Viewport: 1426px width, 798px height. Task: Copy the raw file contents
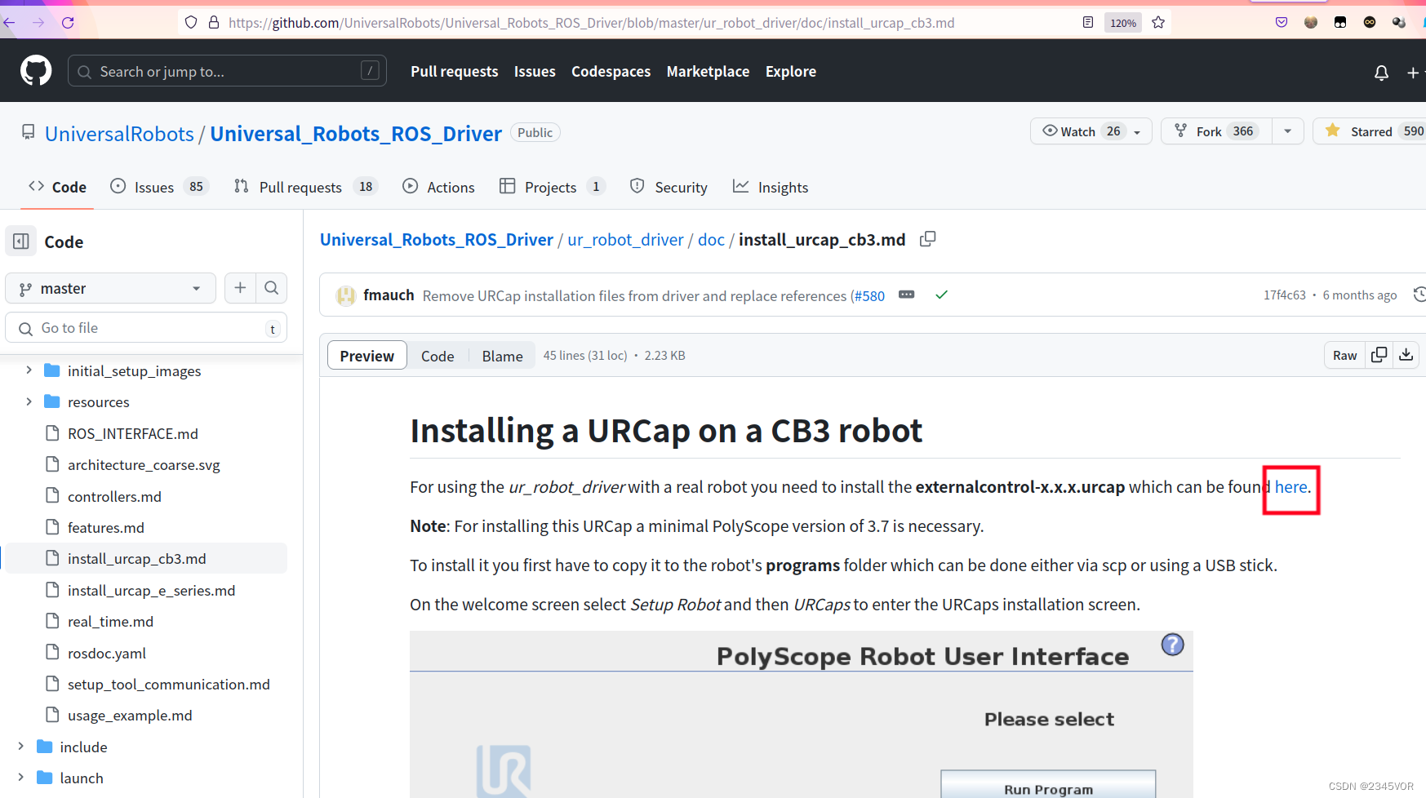point(1379,355)
